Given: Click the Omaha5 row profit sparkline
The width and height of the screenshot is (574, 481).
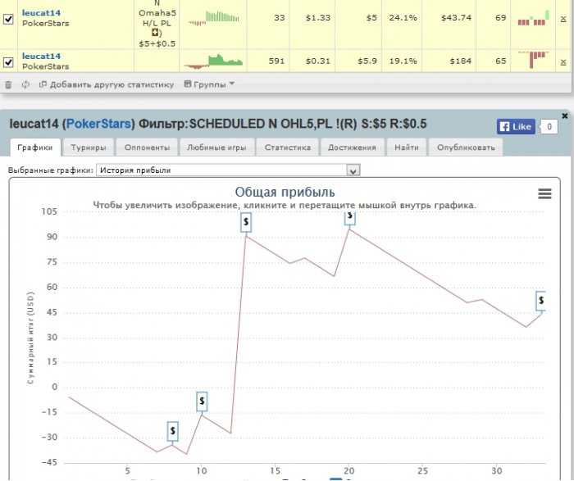Looking at the screenshot, I should tap(214, 18).
